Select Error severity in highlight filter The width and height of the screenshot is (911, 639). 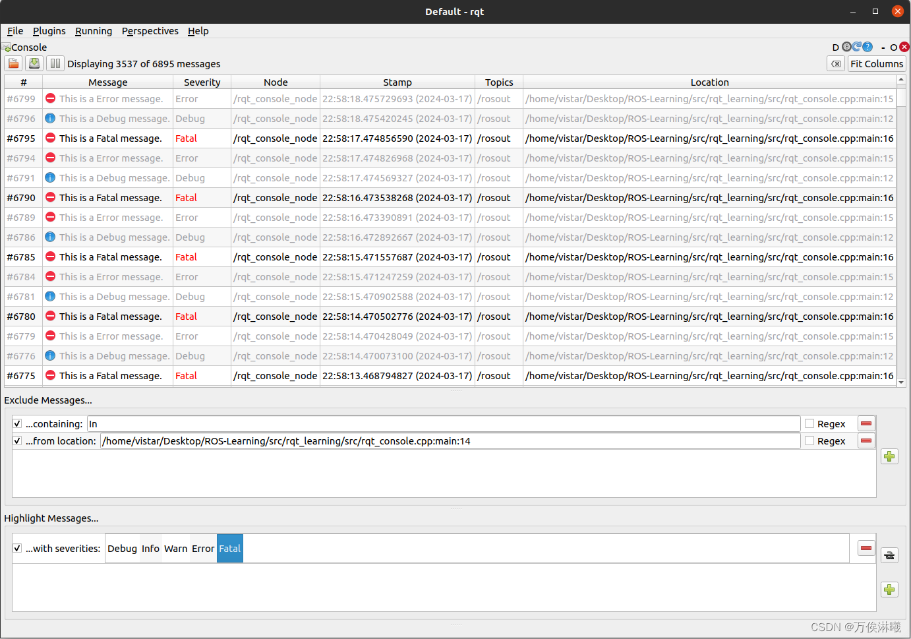coord(203,549)
